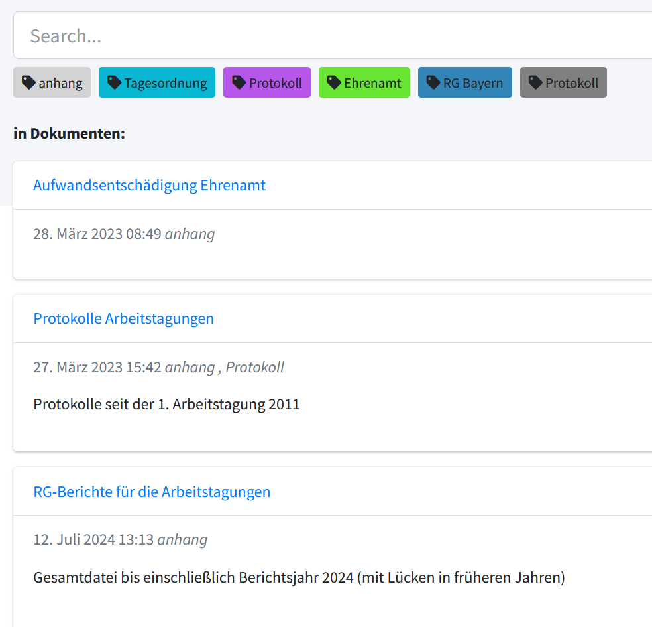Viewport: 652px width, 627px height.
Task: Click the tag icon inside the RG Bayern chip
Action: pyautogui.click(x=432, y=82)
